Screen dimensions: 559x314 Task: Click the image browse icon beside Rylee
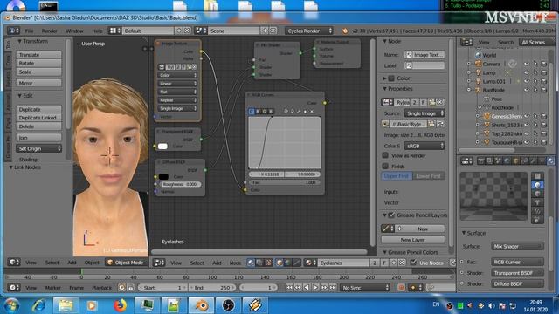point(387,102)
